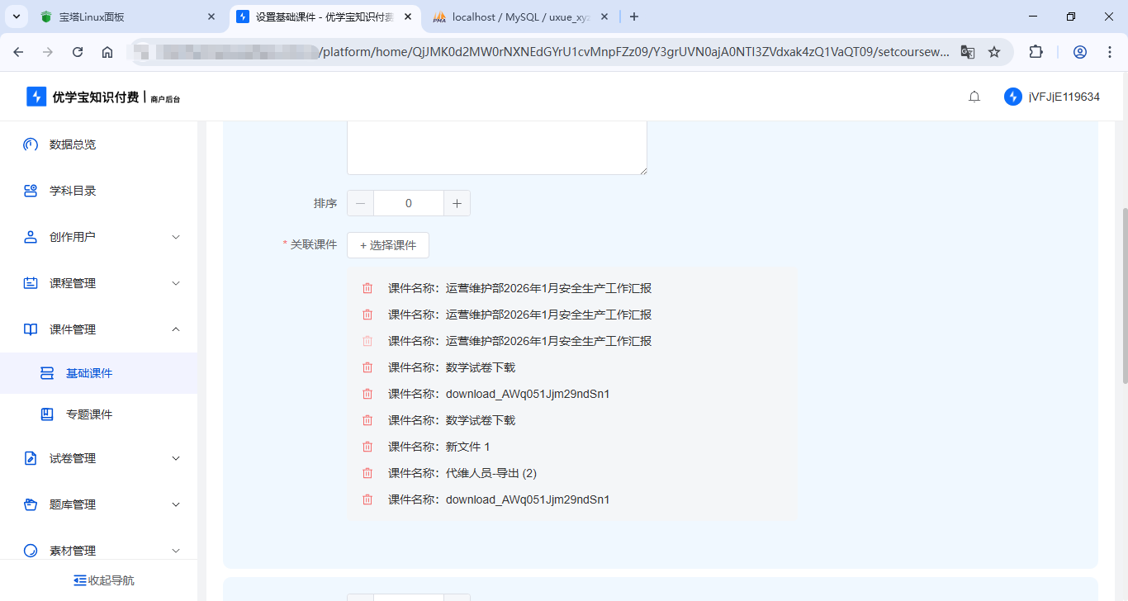Open the 题库管理 question bank icon

click(x=31, y=504)
